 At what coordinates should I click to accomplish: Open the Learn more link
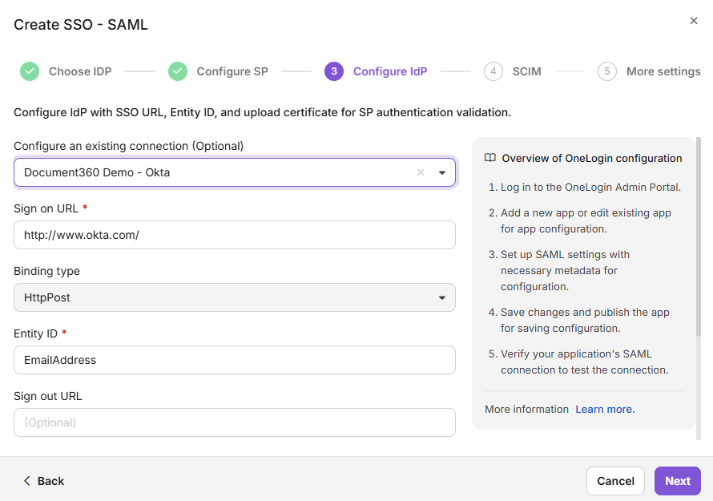605,409
